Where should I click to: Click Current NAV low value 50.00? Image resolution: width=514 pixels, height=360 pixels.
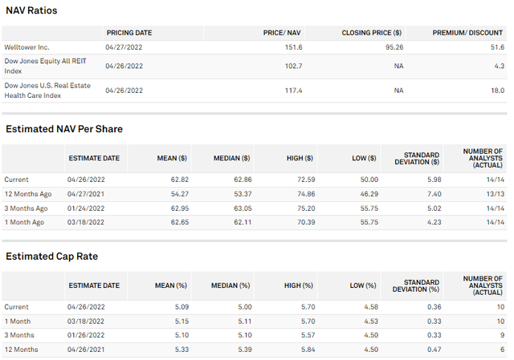point(369,180)
